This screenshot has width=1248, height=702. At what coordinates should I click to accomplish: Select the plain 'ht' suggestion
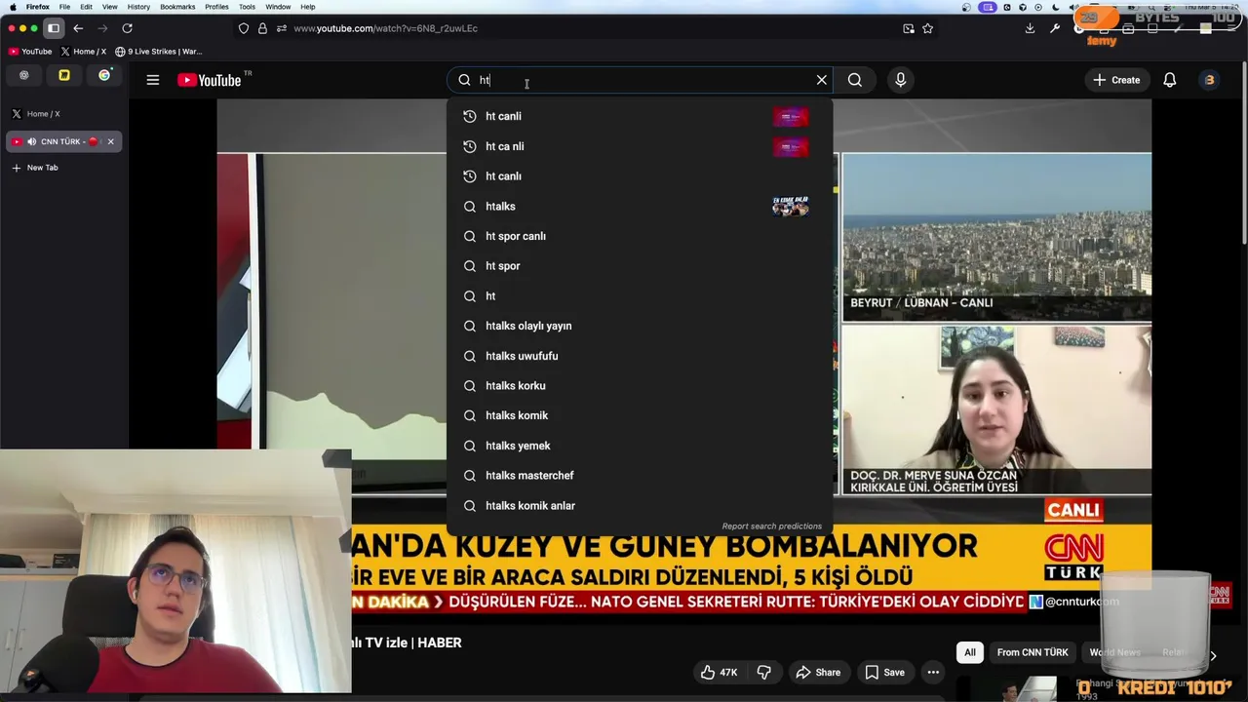coord(640,295)
